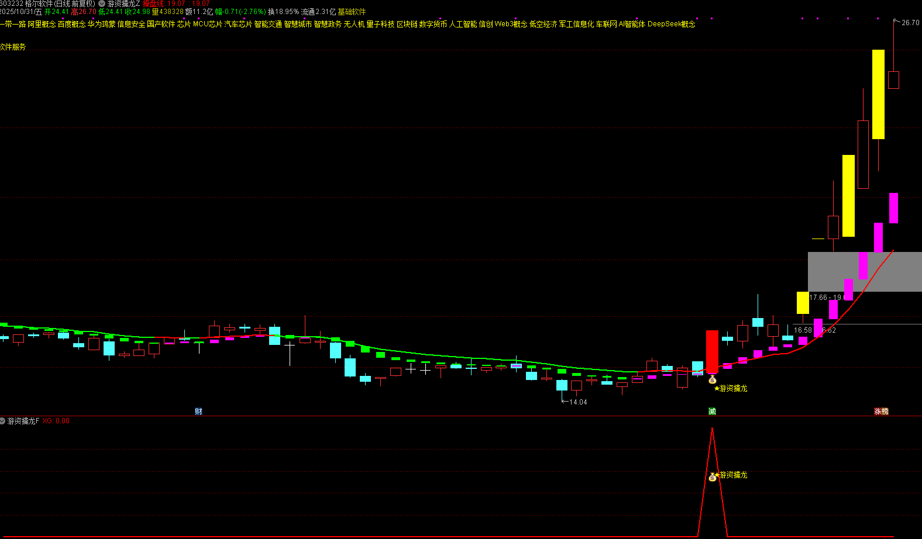Viewport: 922px width, 539px height.
Task: Click the 14.04 low price label on chart
Action: pyautogui.click(x=578, y=402)
